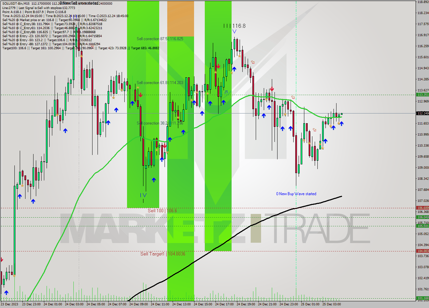Click the 103.078 price axis label

pyautogui.click(x=423, y=267)
